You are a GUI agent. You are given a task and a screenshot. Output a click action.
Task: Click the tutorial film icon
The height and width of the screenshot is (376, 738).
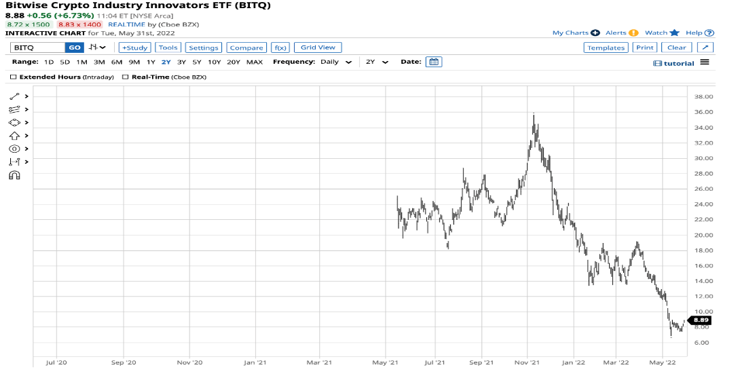click(x=657, y=64)
